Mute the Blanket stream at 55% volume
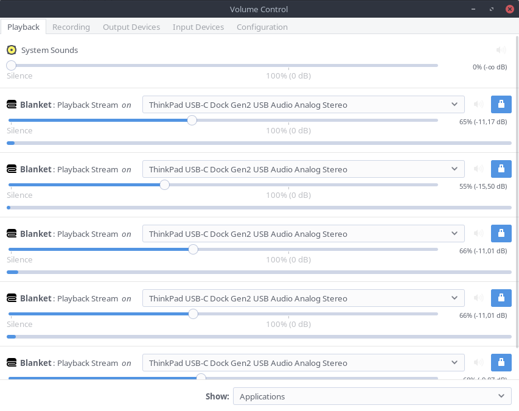The width and height of the screenshot is (519, 411). pyautogui.click(x=479, y=169)
